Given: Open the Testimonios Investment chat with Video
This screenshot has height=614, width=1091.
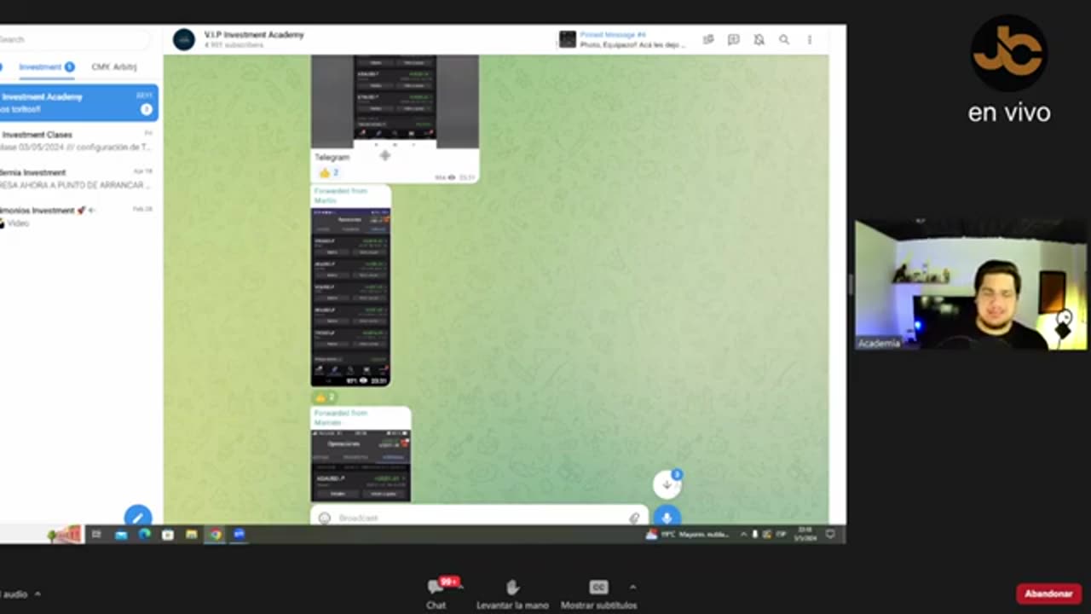Looking at the screenshot, I should pyautogui.click(x=78, y=216).
